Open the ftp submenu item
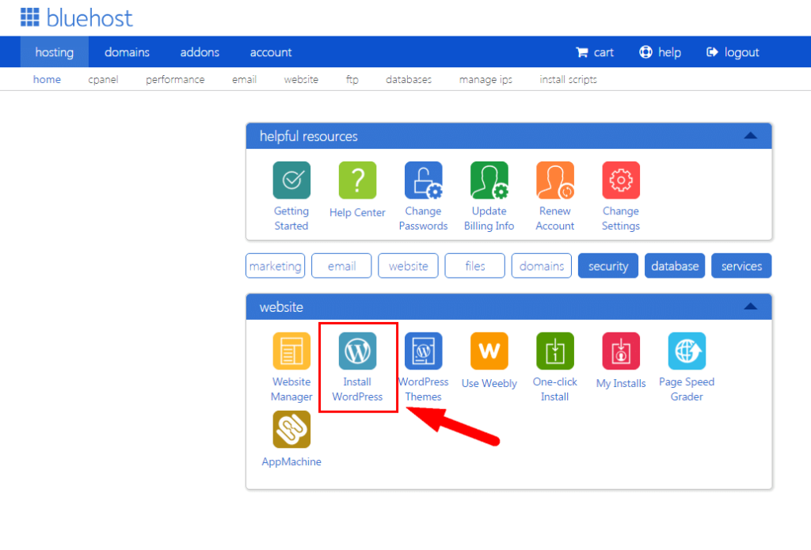811x550 pixels. coord(352,80)
